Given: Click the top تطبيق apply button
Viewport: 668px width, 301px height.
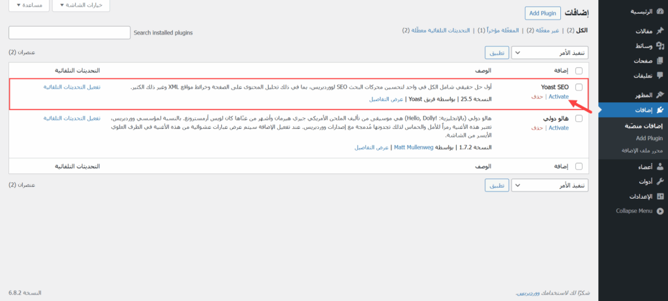Looking at the screenshot, I should (496, 53).
